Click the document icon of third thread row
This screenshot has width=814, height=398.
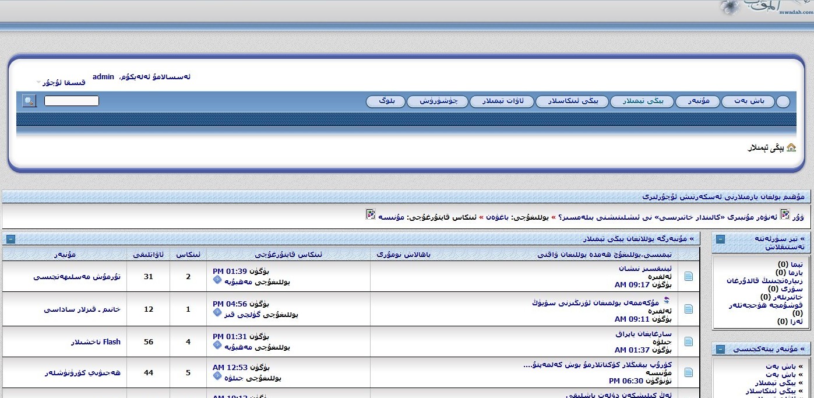tap(689, 341)
